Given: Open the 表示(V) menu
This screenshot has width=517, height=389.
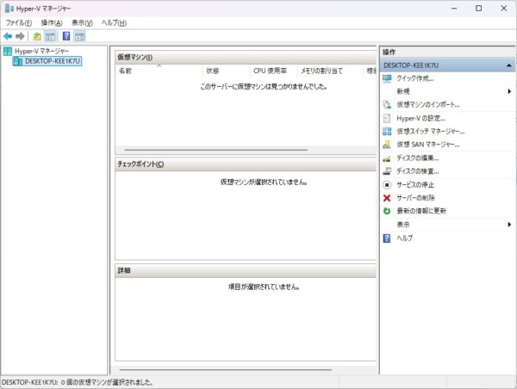Looking at the screenshot, I should [x=82, y=22].
